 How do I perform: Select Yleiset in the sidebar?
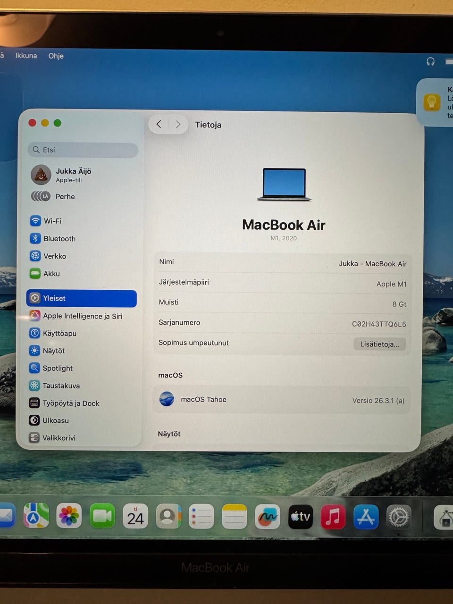click(x=82, y=298)
